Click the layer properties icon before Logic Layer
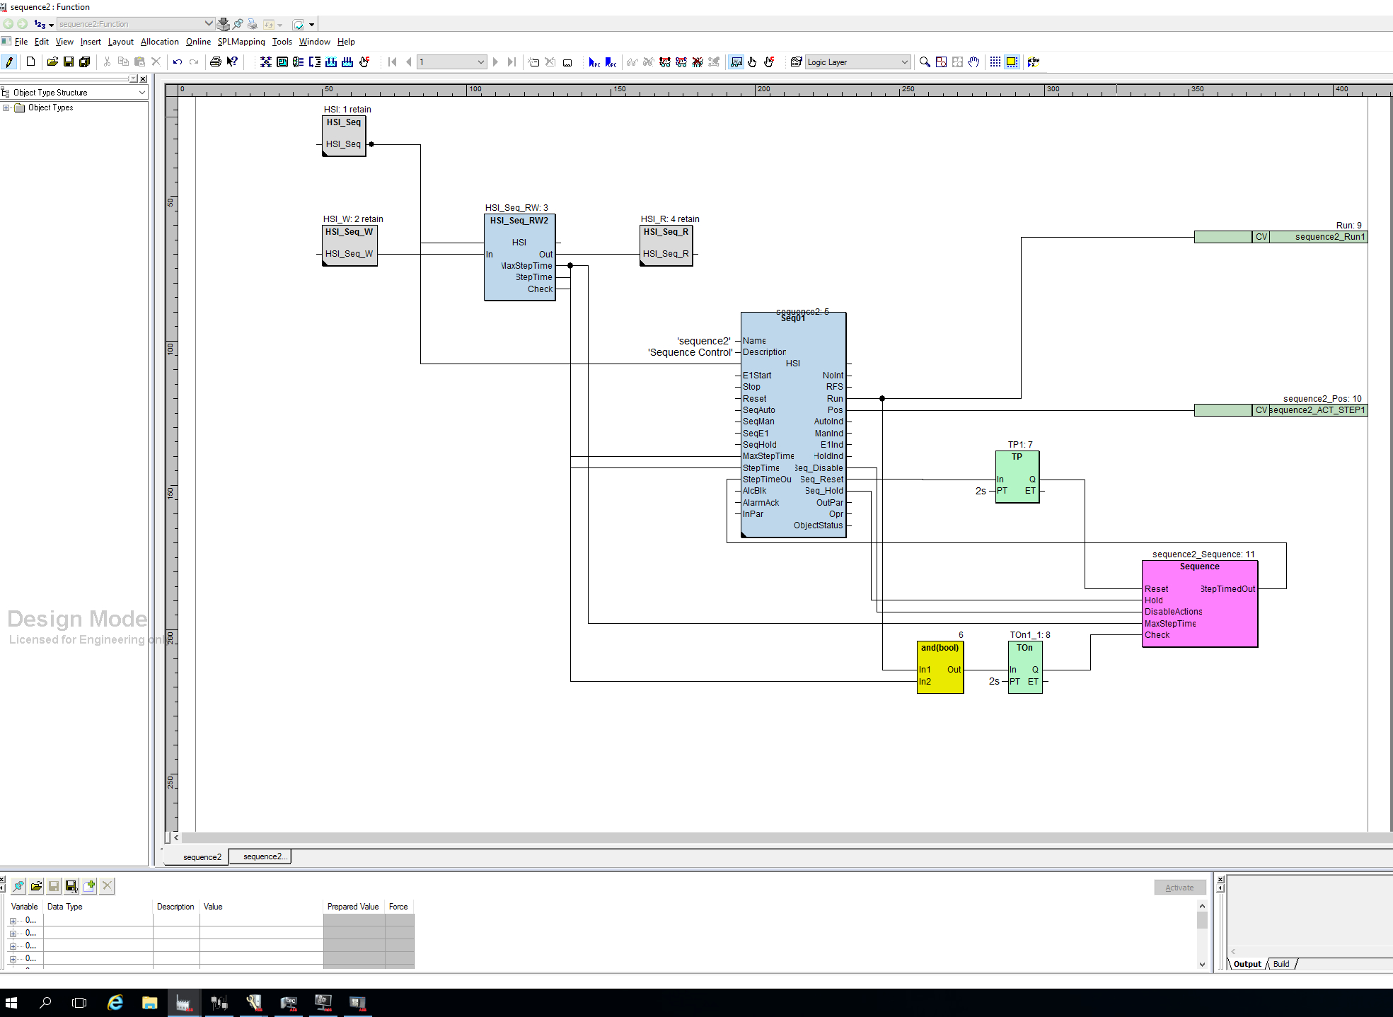Image resolution: width=1393 pixels, height=1017 pixels. pos(797,62)
